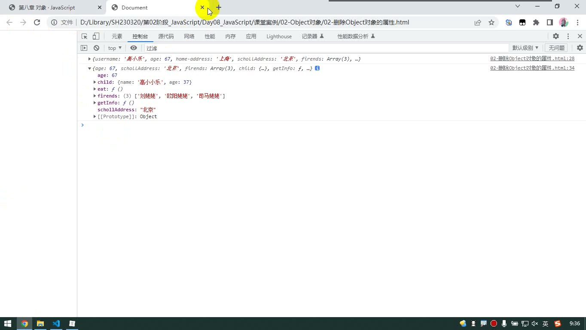This screenshot has height=330, width=586.
Task: Switch to the 元素 panel tab
Action: point(117,37)
